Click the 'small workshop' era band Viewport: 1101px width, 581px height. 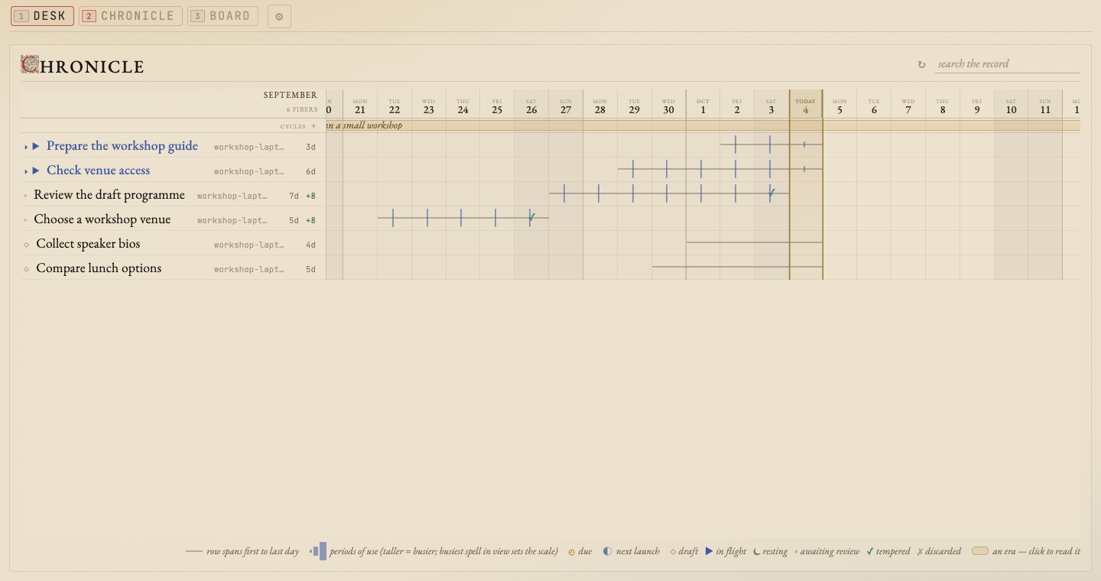703,125
